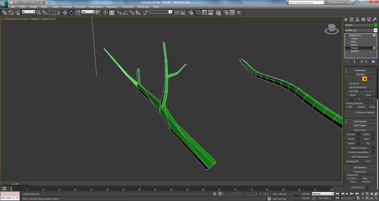Open the Create command panel tab

pos(346,20)
